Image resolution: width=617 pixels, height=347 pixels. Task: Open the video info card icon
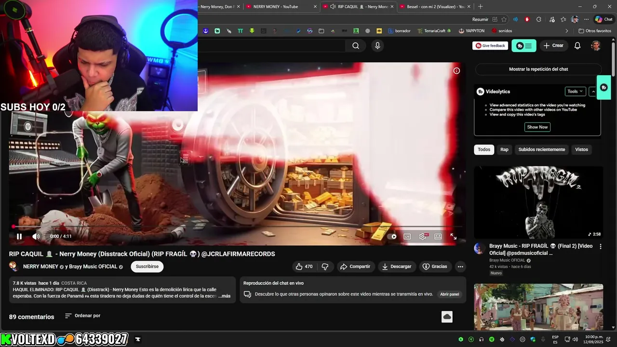[x=456, y=70]
